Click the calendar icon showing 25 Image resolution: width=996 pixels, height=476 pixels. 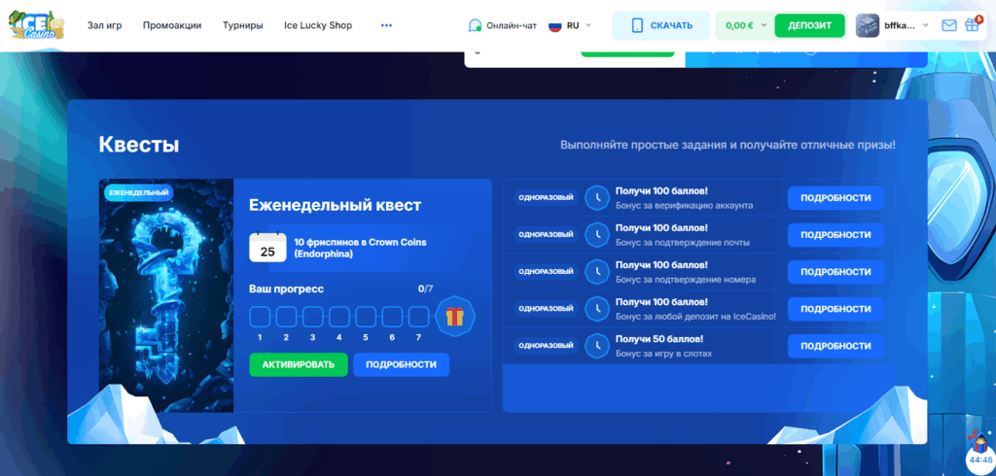[267, 248]
